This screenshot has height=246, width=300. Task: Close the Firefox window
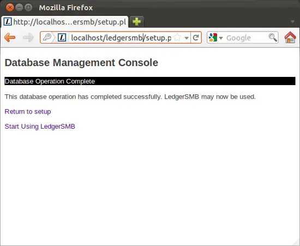(10, 8)
